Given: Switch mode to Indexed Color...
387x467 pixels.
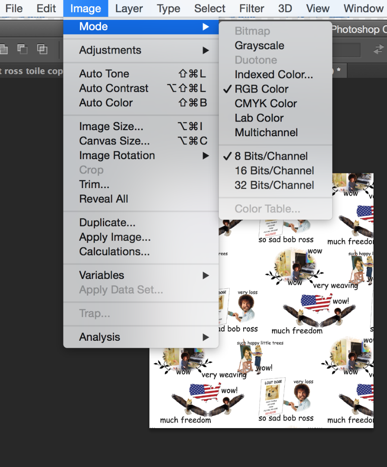Looking at the screenshot, I should (x=276, y=74).
